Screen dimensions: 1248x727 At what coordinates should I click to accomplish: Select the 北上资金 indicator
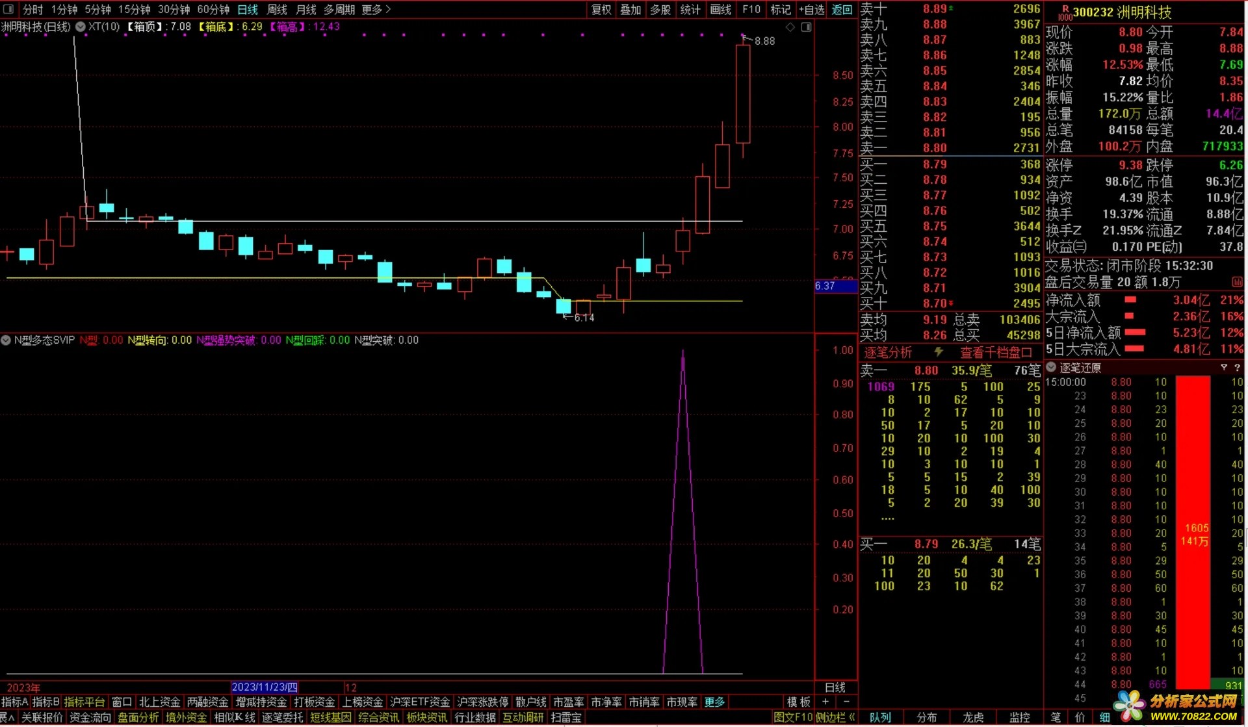[x=159, y=702]
